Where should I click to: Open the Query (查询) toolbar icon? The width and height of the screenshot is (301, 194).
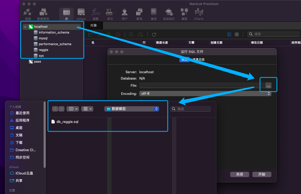(139, 14)
